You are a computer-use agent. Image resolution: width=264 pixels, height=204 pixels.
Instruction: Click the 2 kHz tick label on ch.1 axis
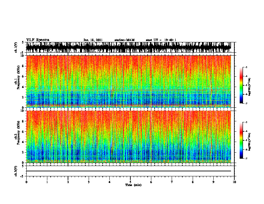click(23, 97)
